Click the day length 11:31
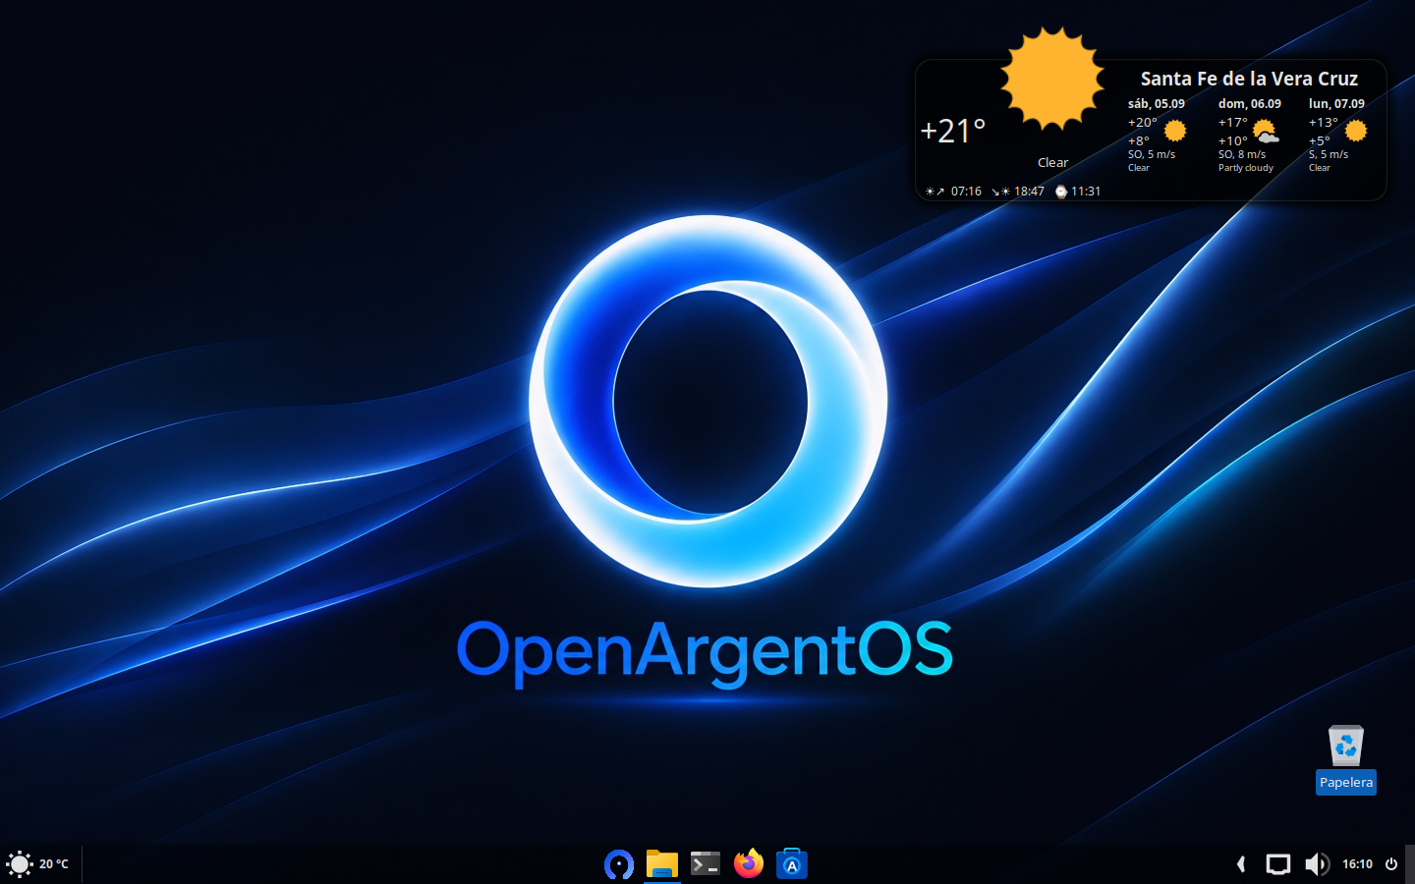This screenshot has width=1415, height=884. click(x=1086, y=192)
